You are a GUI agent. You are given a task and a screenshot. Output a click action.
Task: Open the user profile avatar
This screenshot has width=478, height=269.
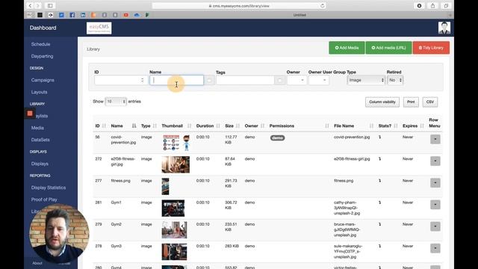pos(444,28)
